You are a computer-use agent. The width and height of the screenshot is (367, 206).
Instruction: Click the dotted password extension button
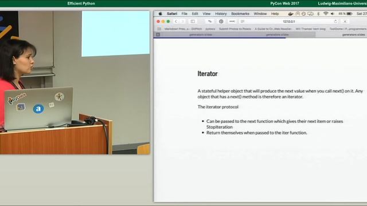232,22
